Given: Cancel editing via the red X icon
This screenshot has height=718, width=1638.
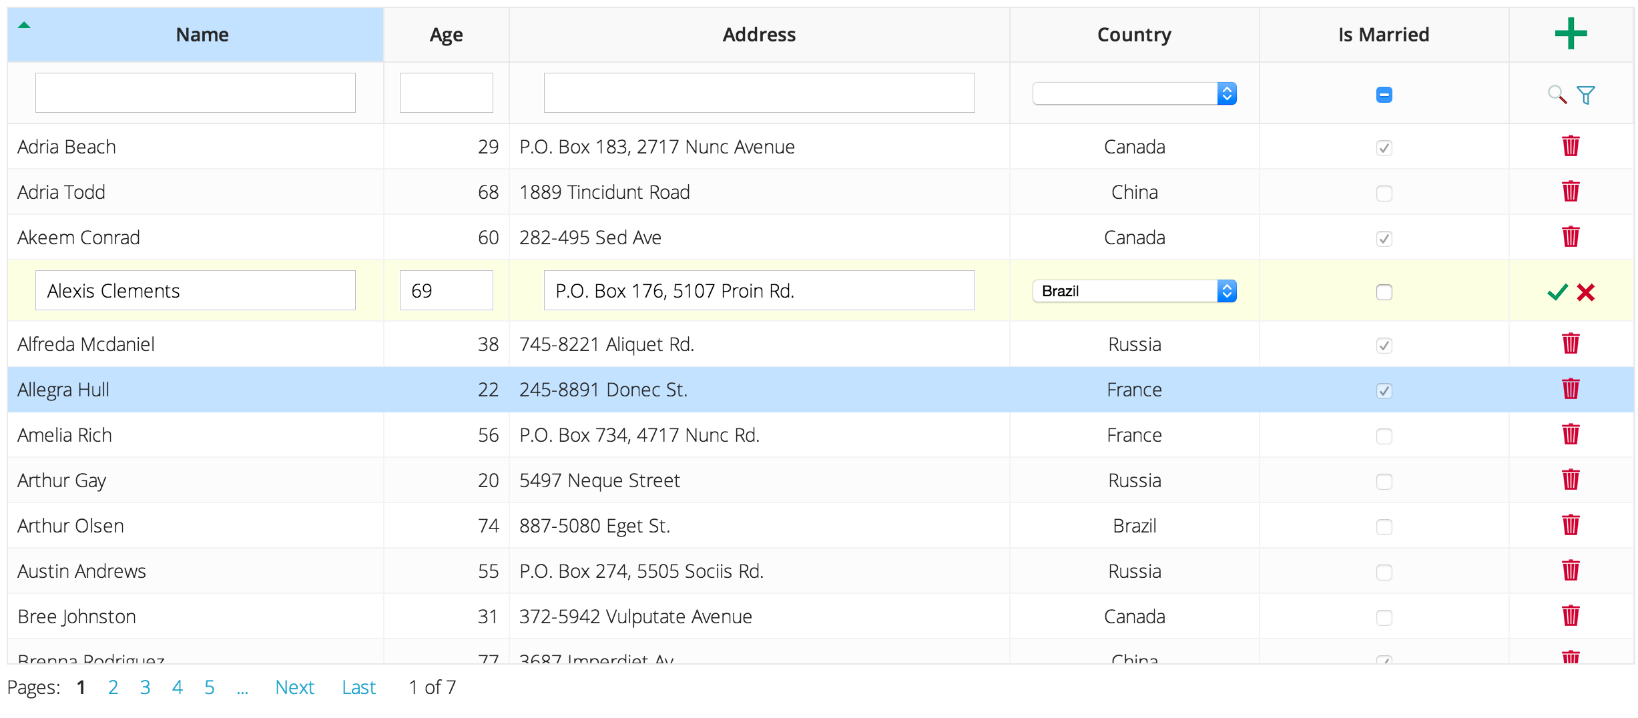Looking at the screenshot, I should pyautogui.click(x=1587, y=292).
